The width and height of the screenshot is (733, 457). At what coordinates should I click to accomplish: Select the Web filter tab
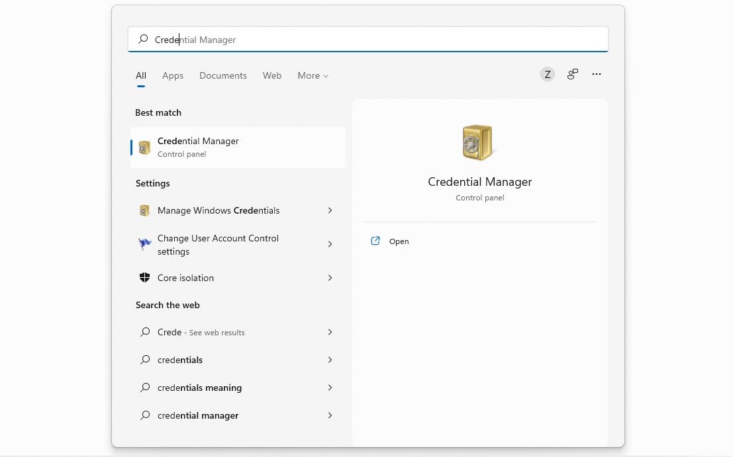tap(272, 75)
